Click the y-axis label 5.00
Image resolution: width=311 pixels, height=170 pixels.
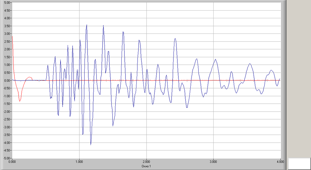[x=7, y=2]
